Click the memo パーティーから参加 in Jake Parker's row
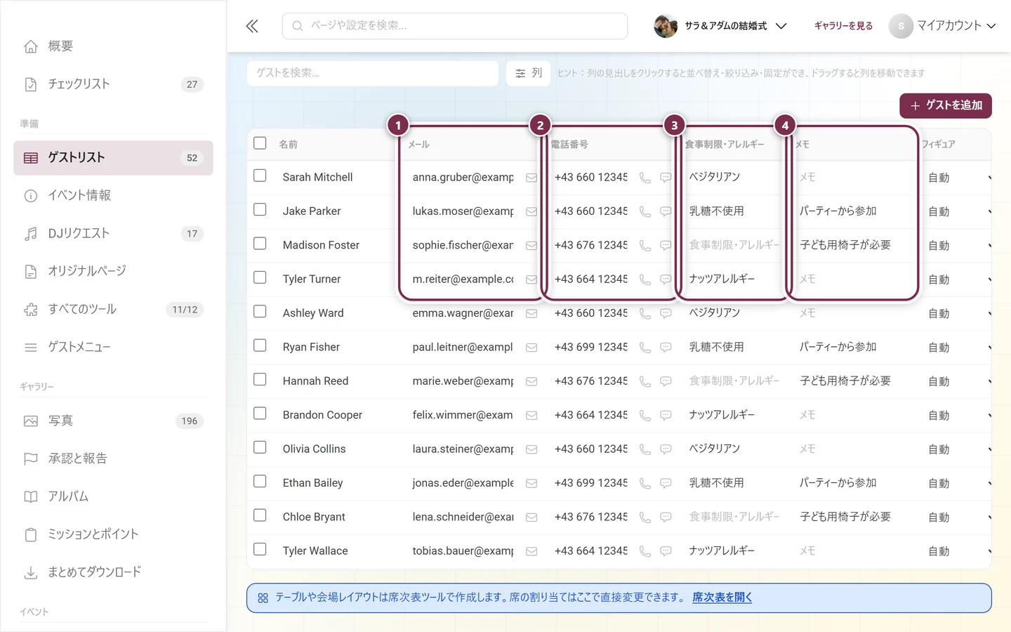Screen dimensions: 1011x632 [x=838, y=211]
